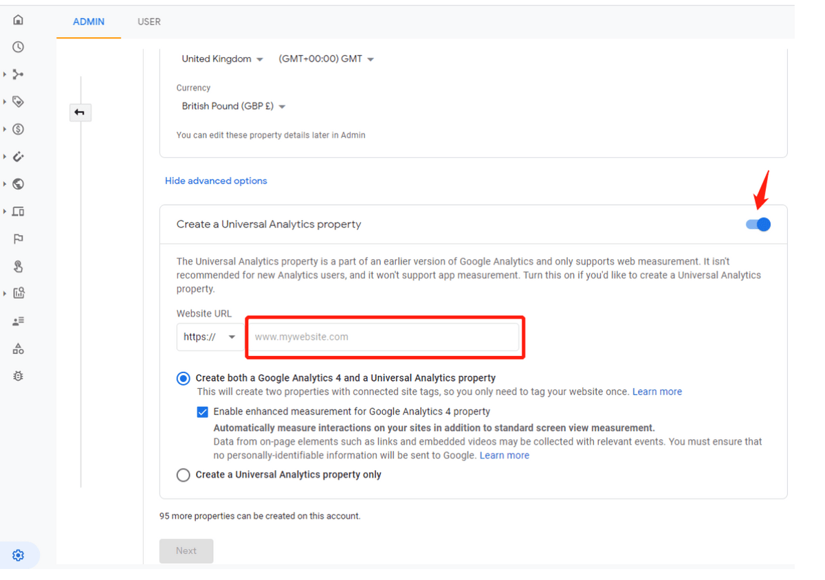Switch to the ADMIN tab
825x580 pixels.
(89, 22)
